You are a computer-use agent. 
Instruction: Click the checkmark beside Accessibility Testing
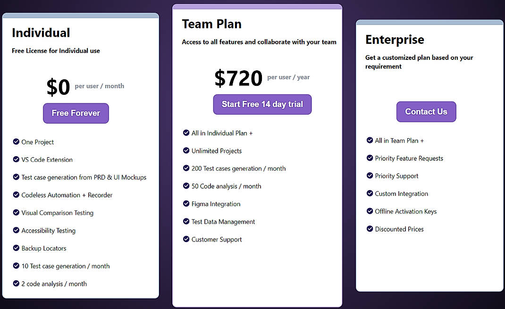pos(17,230)
